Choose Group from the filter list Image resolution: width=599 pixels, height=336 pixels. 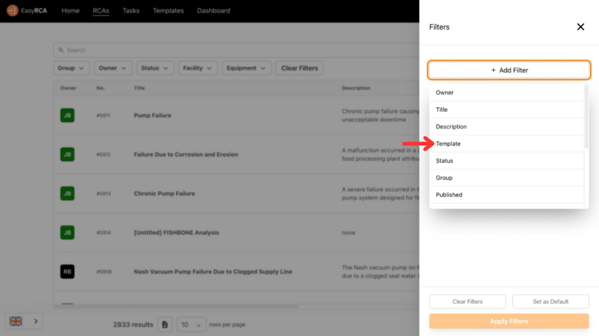click(507, 178)
